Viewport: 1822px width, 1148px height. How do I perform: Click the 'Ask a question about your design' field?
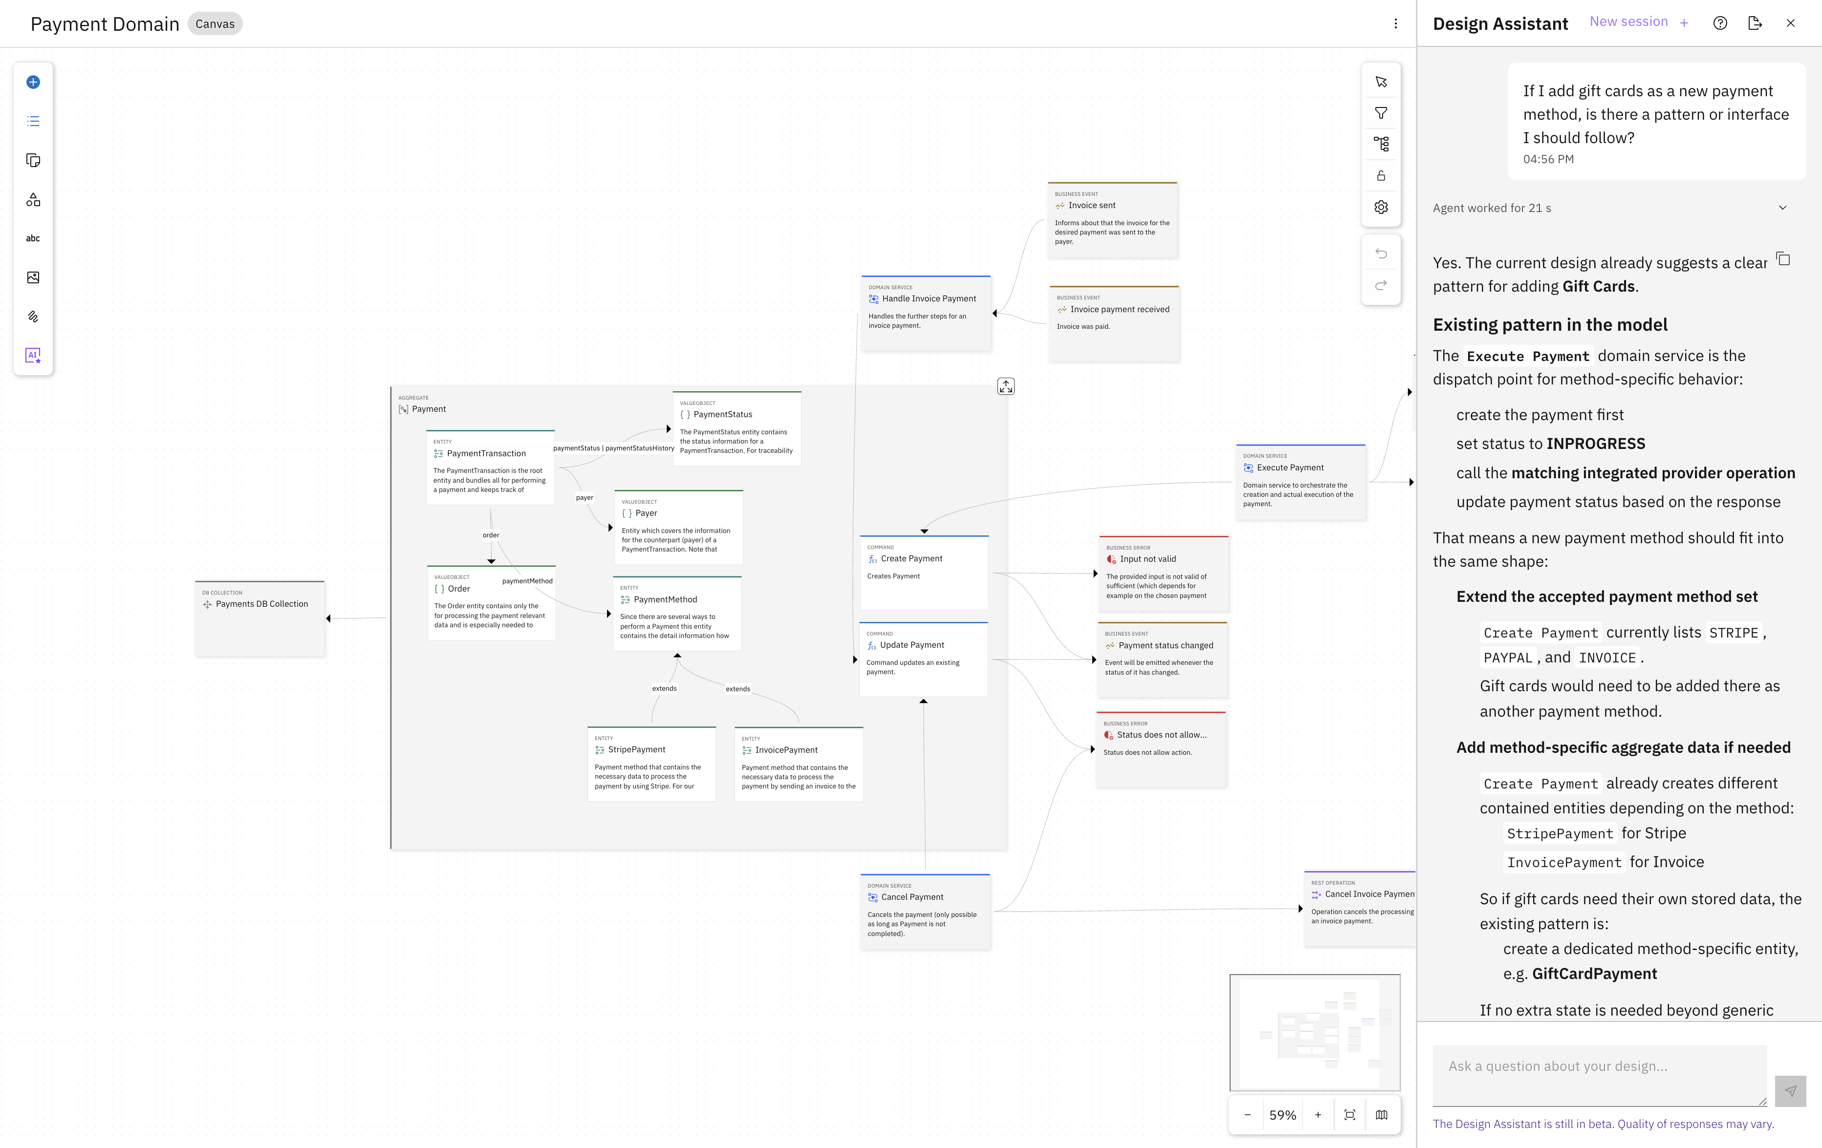(x=1600, y=1075)
